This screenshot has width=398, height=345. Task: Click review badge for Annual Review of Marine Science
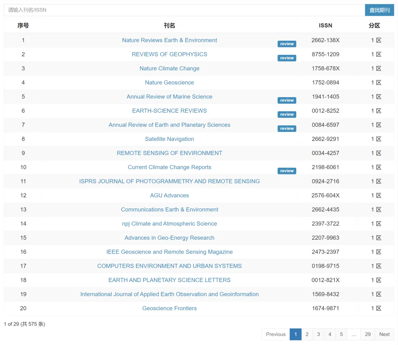pyautogui.click(x=287, y=101)
